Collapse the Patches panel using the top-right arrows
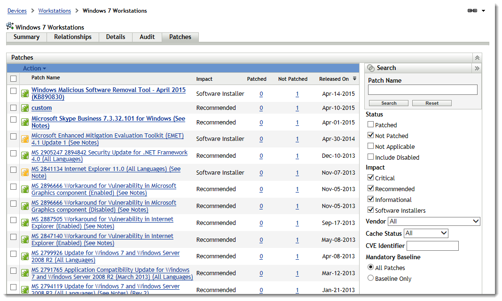This screenshot has width=502, height=301. [477, 57]
